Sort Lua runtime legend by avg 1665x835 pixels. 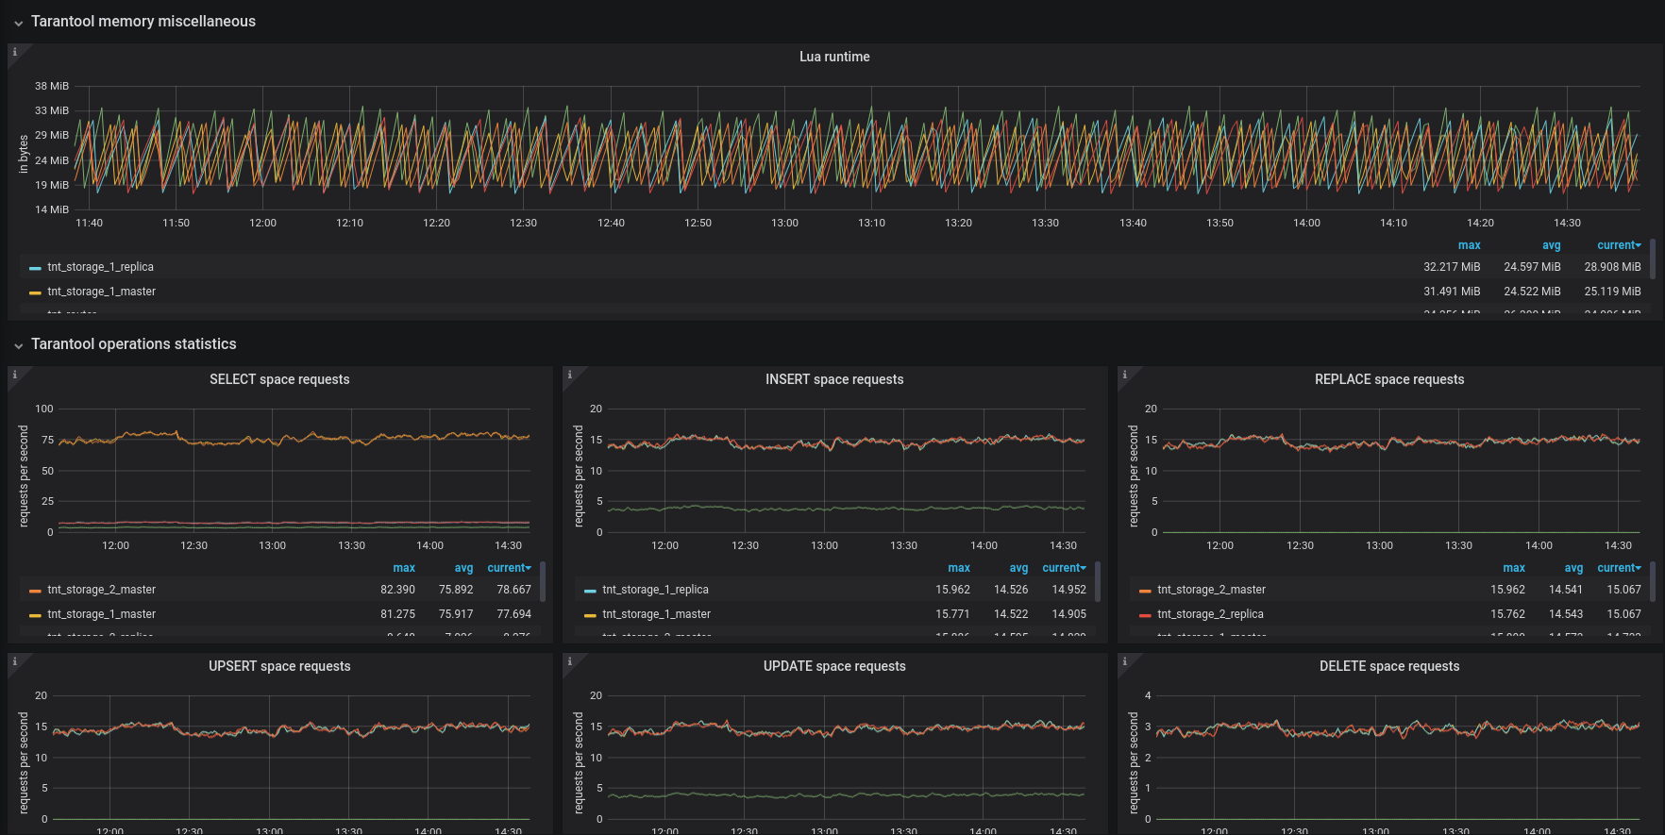1552,245
